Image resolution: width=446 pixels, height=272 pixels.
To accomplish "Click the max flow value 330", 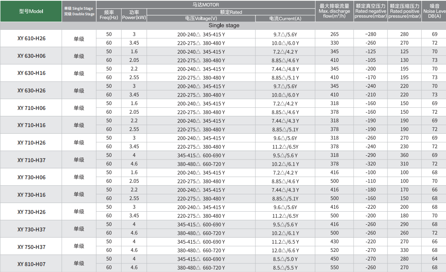I will pyautogui.click(x=334, y=43).
